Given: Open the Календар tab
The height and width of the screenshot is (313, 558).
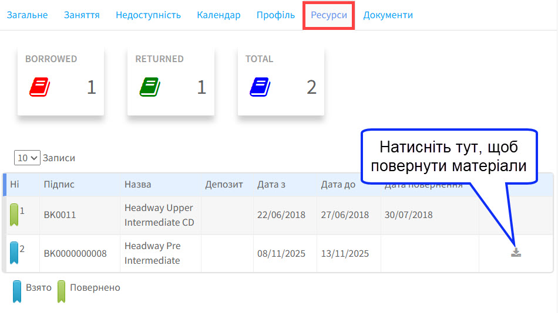Looking at the screenshot, I should point(219,15).
